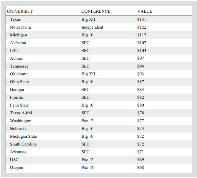Click Washington's Pac 12 conference cell
The image size is (197, 178).
pos(87,121)
